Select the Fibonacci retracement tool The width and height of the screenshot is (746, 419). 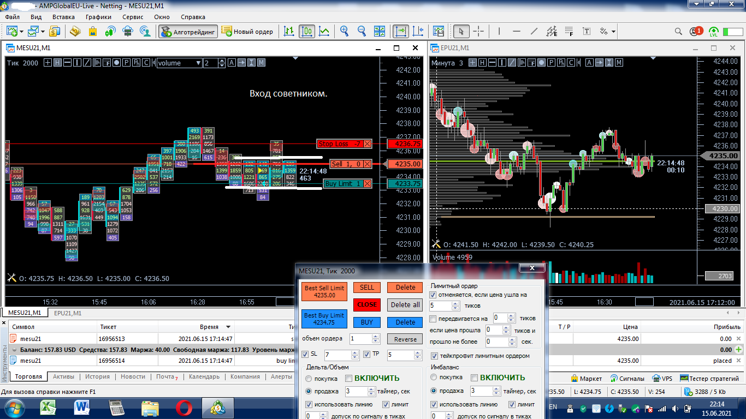(569, 31)
